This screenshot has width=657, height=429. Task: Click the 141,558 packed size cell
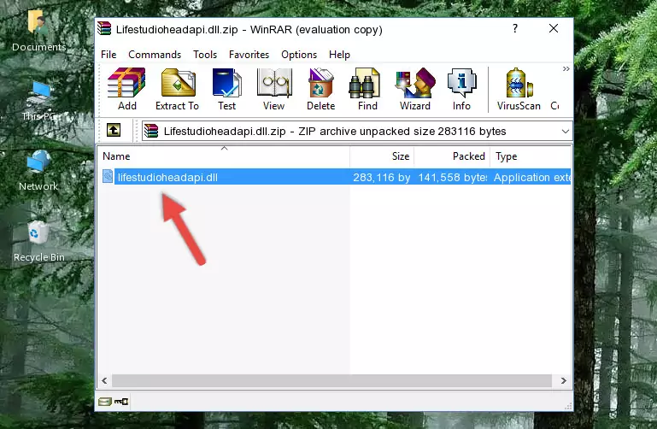(x=452, y=177)
